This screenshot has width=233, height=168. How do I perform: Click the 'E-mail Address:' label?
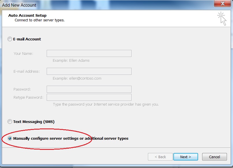point(27,71)
